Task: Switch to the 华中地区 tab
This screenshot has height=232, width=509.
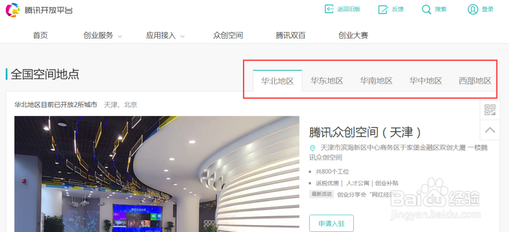Action: 425,80
